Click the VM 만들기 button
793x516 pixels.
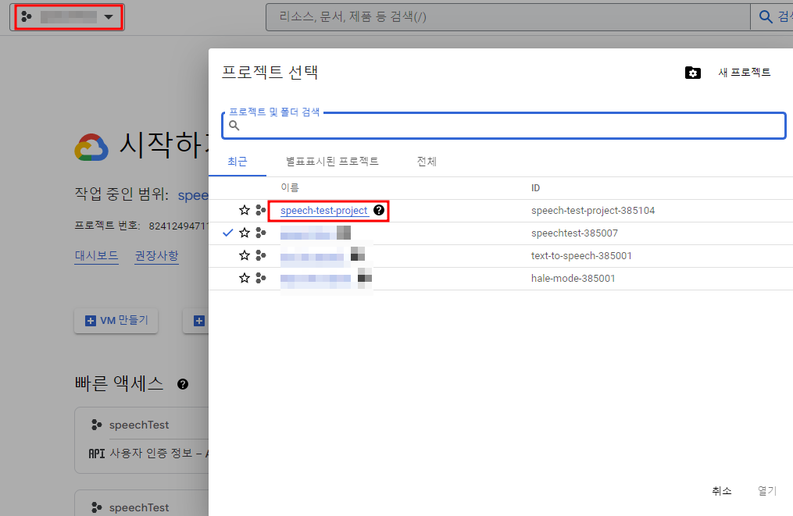tap(116, 320)
